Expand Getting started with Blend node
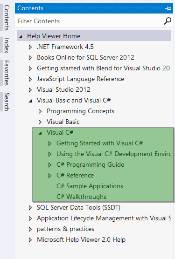Image resolution: width=175 pixels, height=259 pixels. pyautogui.click(x=30, y=68)
